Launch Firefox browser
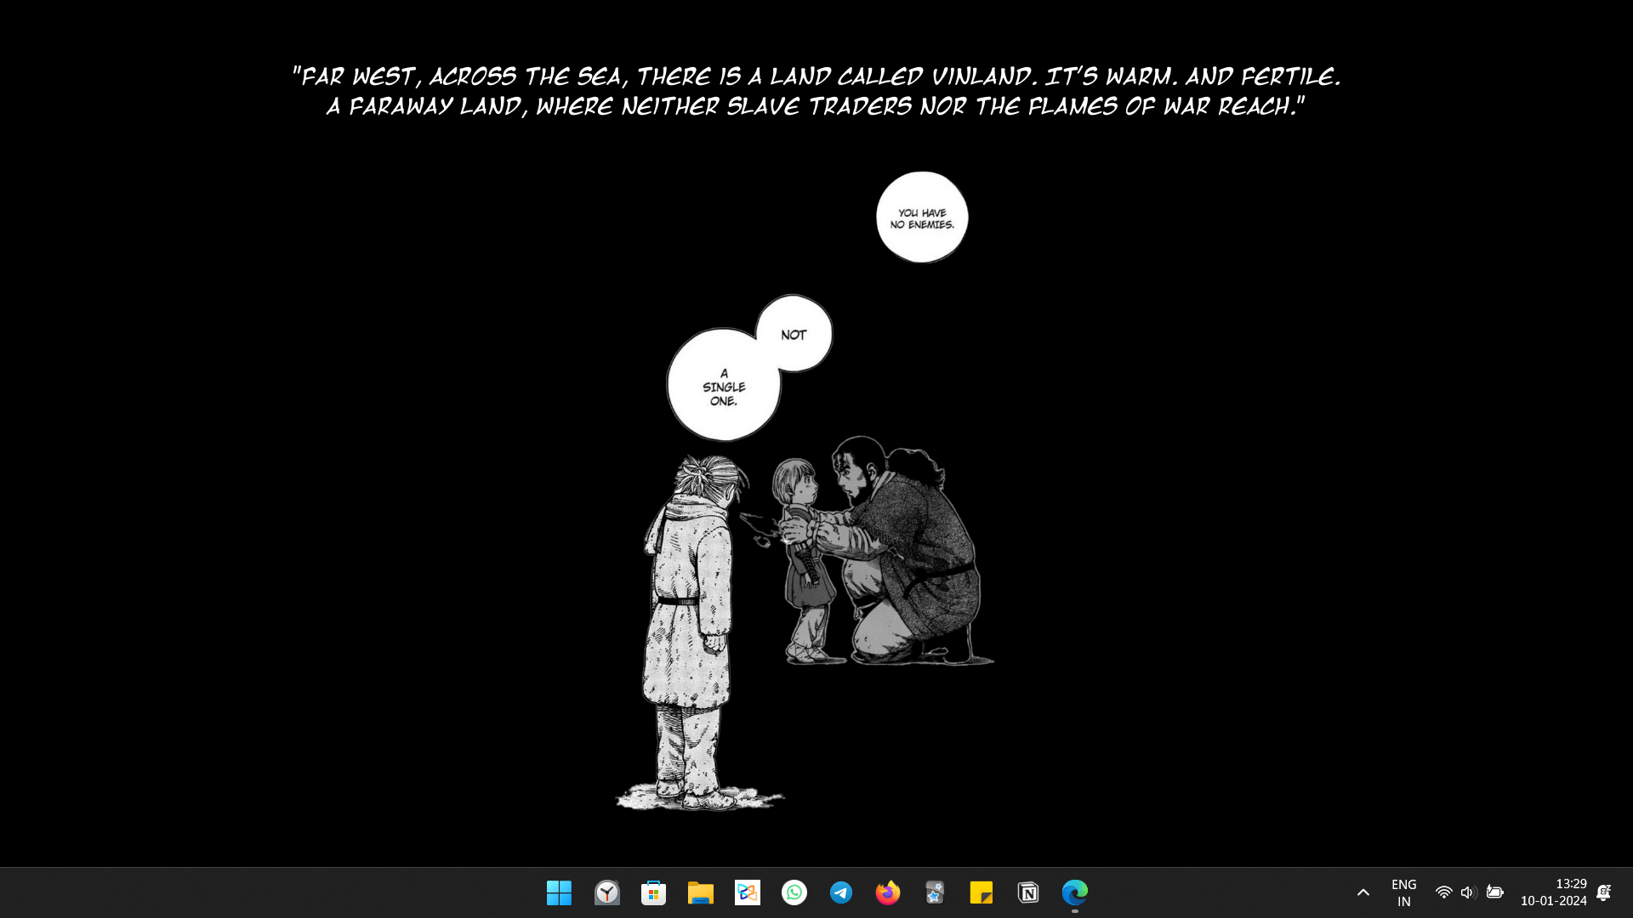The height and width of the screenshot is (918, 1633). [x=887, y=893]
